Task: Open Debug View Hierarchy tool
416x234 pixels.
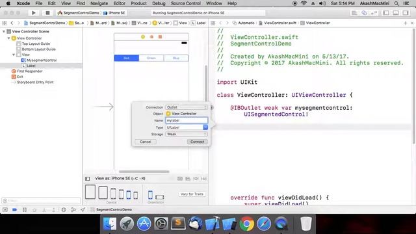Action: (64, 209)
